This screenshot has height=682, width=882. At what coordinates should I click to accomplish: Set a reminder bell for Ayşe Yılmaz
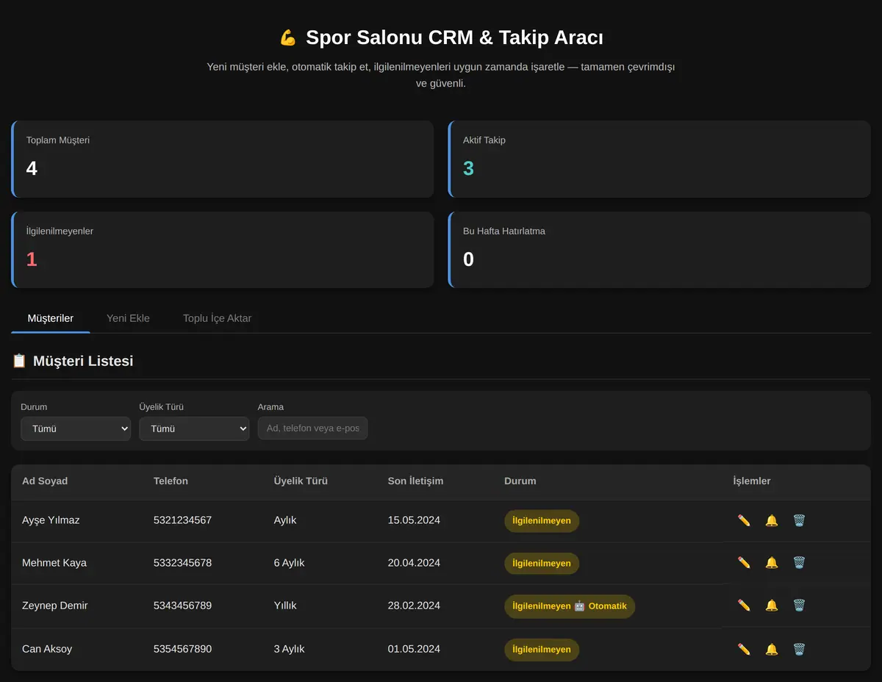tap(772, 520)
